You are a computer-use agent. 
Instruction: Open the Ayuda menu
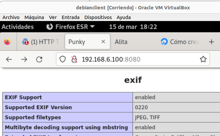[x=124, y=17]
